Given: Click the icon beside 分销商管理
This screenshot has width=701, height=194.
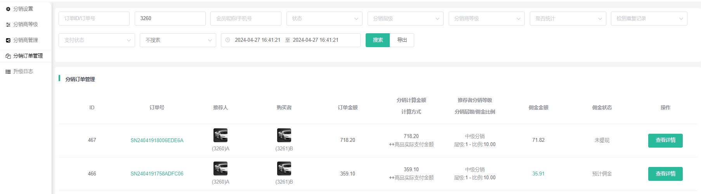Looking at the screenshot, I should [x=8, y=40].
